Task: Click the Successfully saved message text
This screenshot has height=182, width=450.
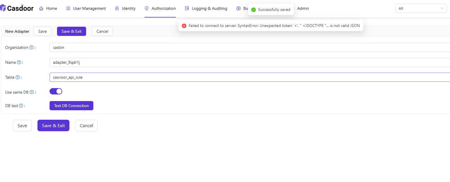Action: pos(274,10)
